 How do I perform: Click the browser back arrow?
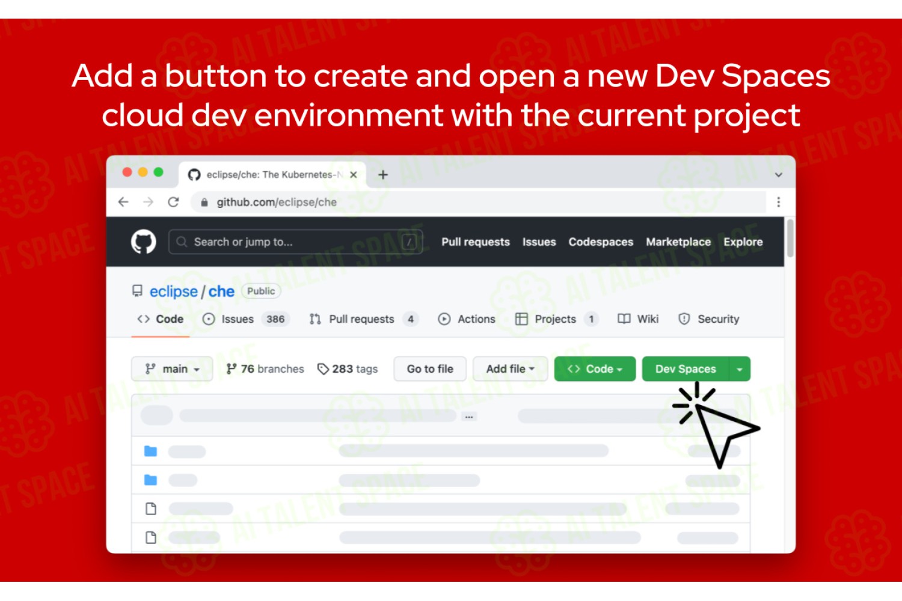123,202
